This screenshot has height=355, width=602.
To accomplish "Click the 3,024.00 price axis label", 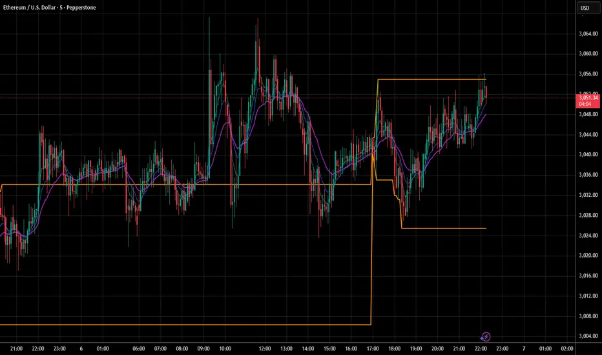I will tap(588, 236).
